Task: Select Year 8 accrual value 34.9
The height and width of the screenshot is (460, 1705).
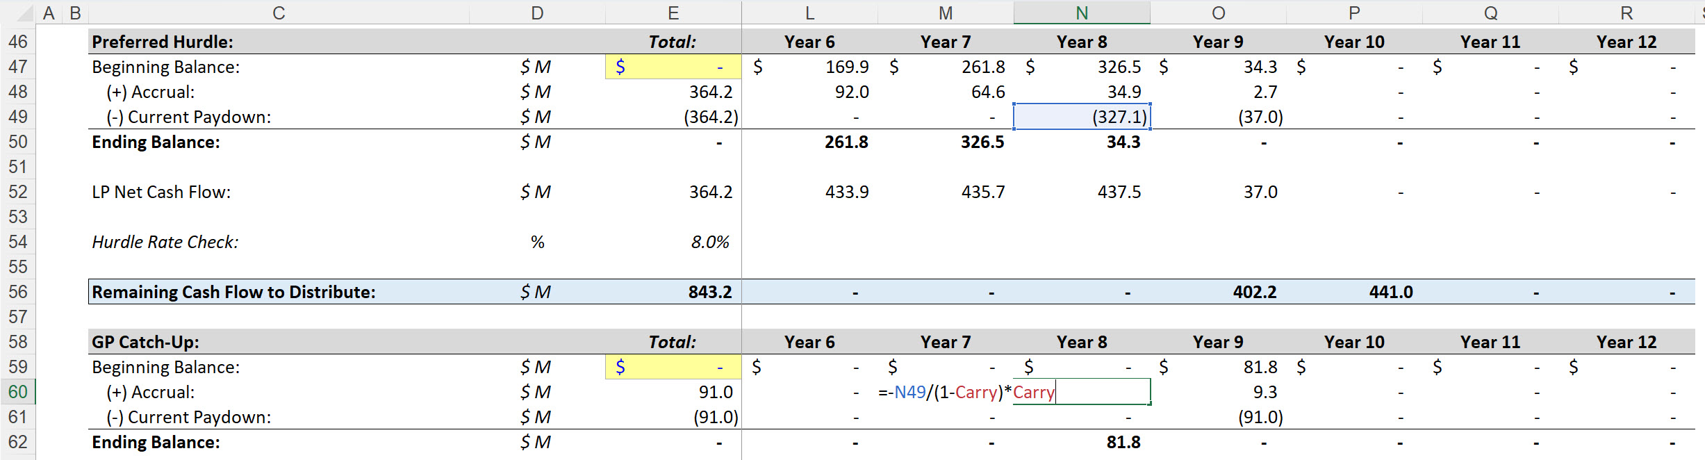Action: [1124, 92]
